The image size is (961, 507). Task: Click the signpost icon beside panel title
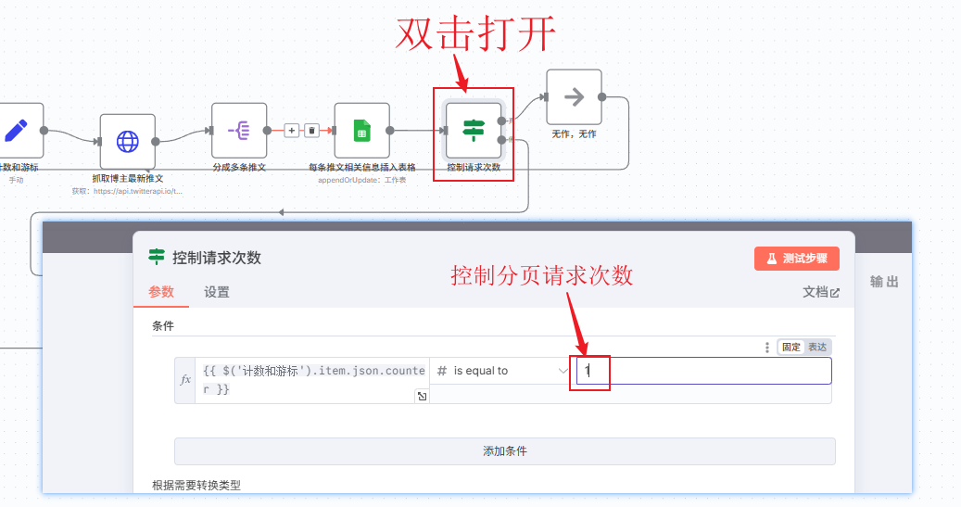tap(157, 257)
